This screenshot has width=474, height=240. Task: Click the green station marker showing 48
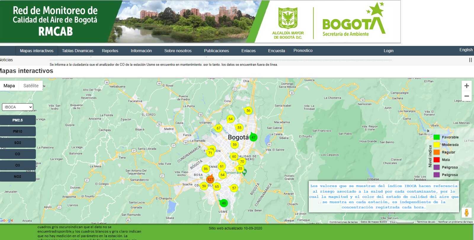(224, 203)
